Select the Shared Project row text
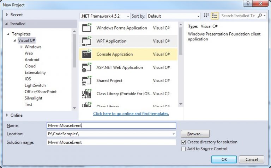271x168 pixels. pos(109,80)
